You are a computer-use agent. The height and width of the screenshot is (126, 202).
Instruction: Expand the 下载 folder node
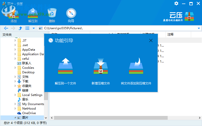click(15, 81)
